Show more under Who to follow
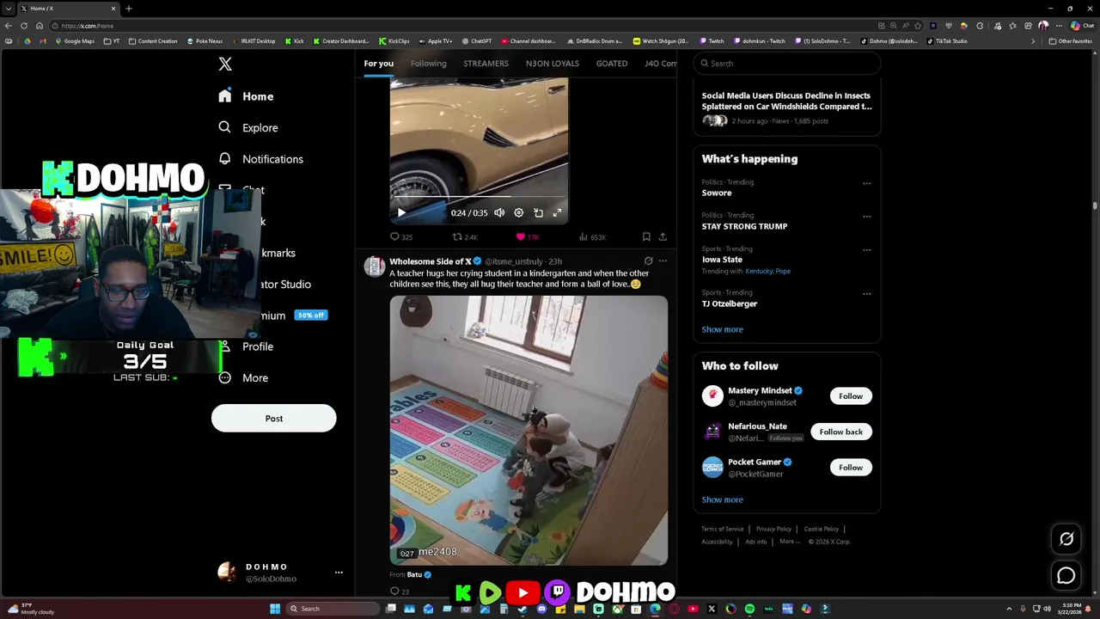The image size is (1100, 619). click(722, 499)
